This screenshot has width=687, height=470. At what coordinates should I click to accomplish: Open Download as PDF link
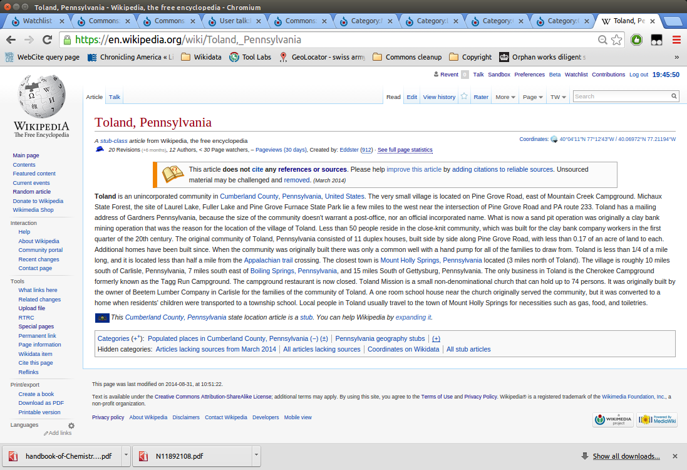click(41, 403)
